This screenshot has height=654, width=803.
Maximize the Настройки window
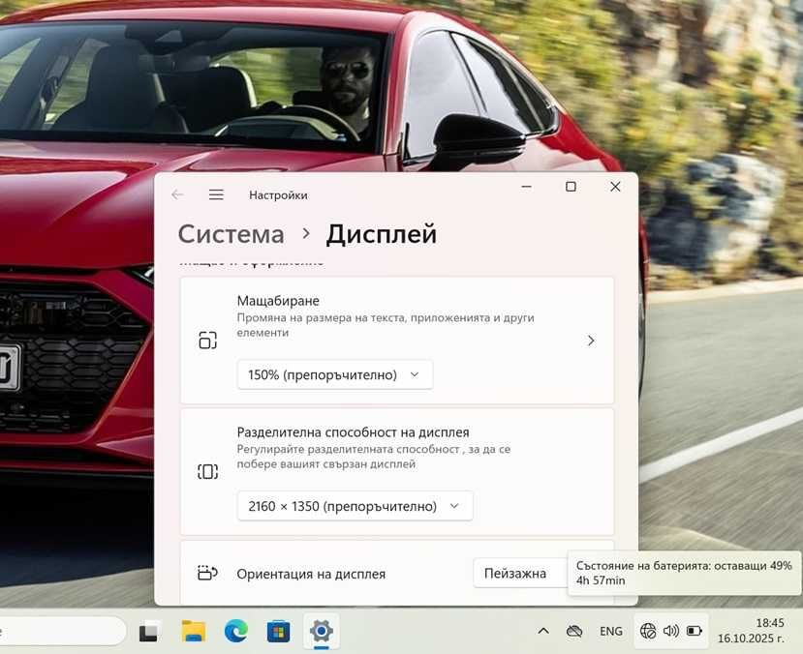coord(571,187)
